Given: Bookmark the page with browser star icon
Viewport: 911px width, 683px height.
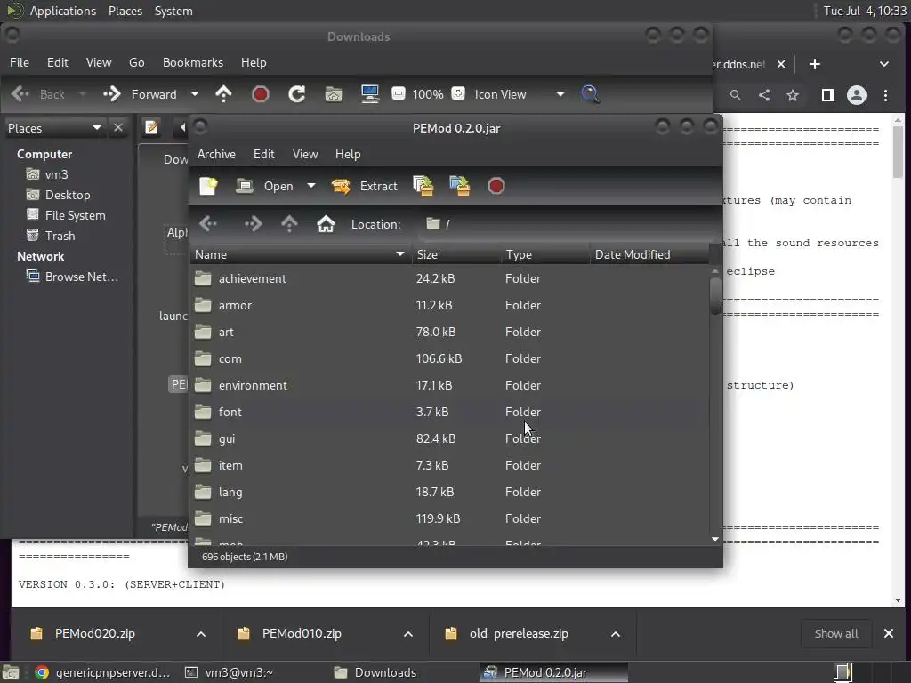Looking at the screenshot, I should tap(793, 95).
